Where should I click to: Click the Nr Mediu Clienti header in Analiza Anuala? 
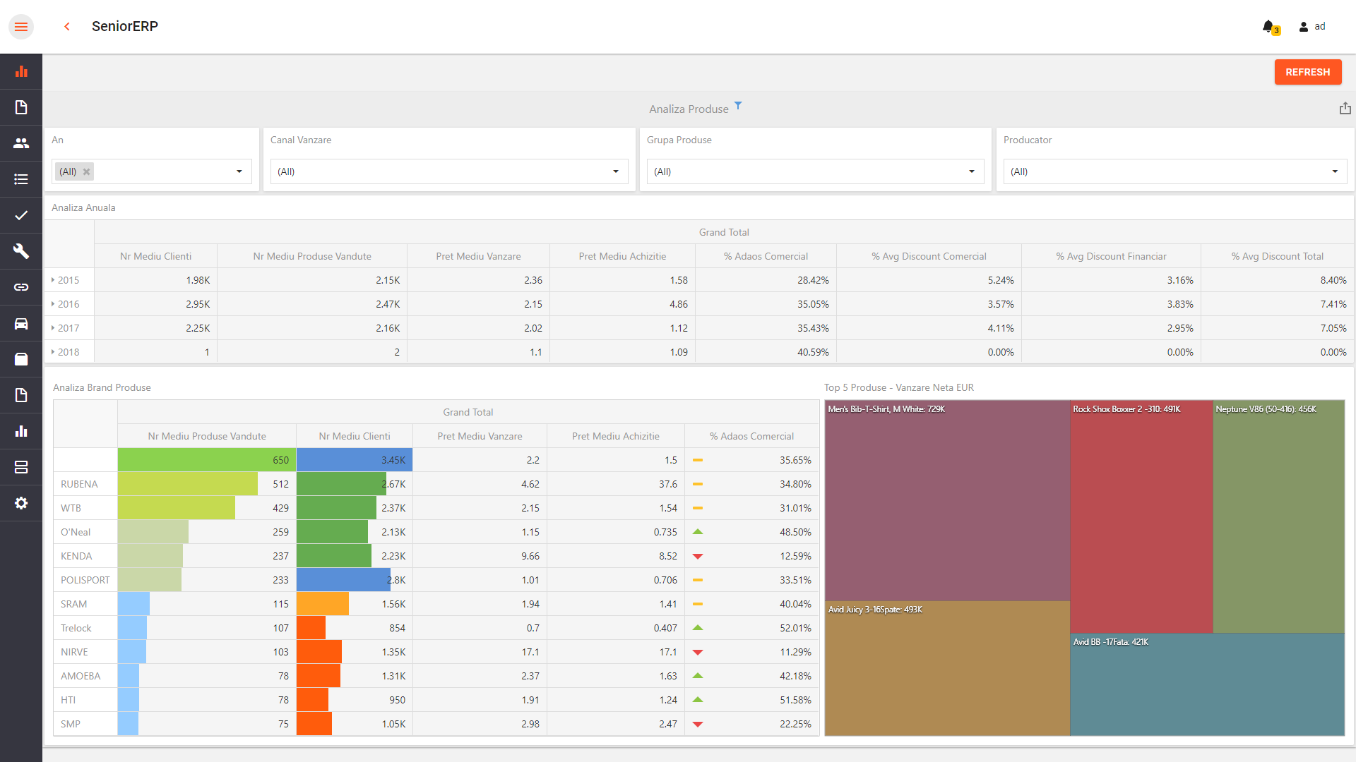[x=155, y=256]
